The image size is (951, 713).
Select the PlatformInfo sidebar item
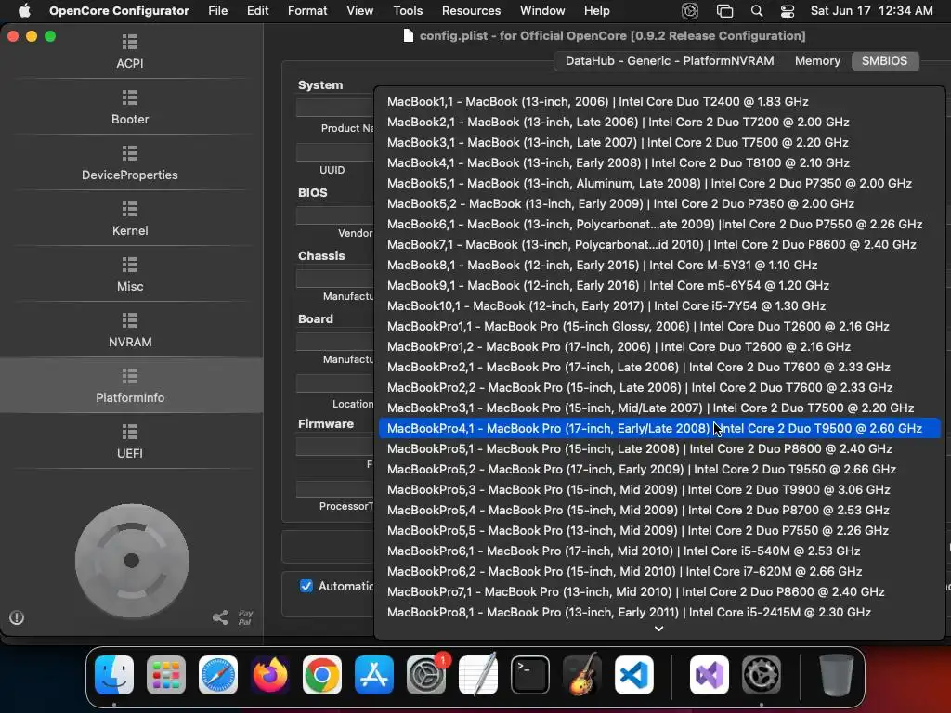(130, 385)
